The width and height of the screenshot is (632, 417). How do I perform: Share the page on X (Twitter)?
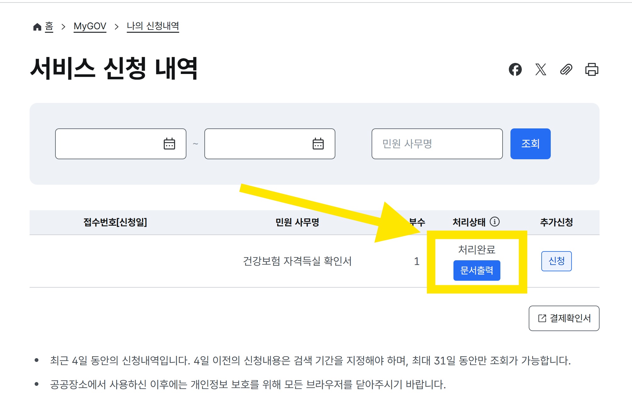[x=541, y=69]
